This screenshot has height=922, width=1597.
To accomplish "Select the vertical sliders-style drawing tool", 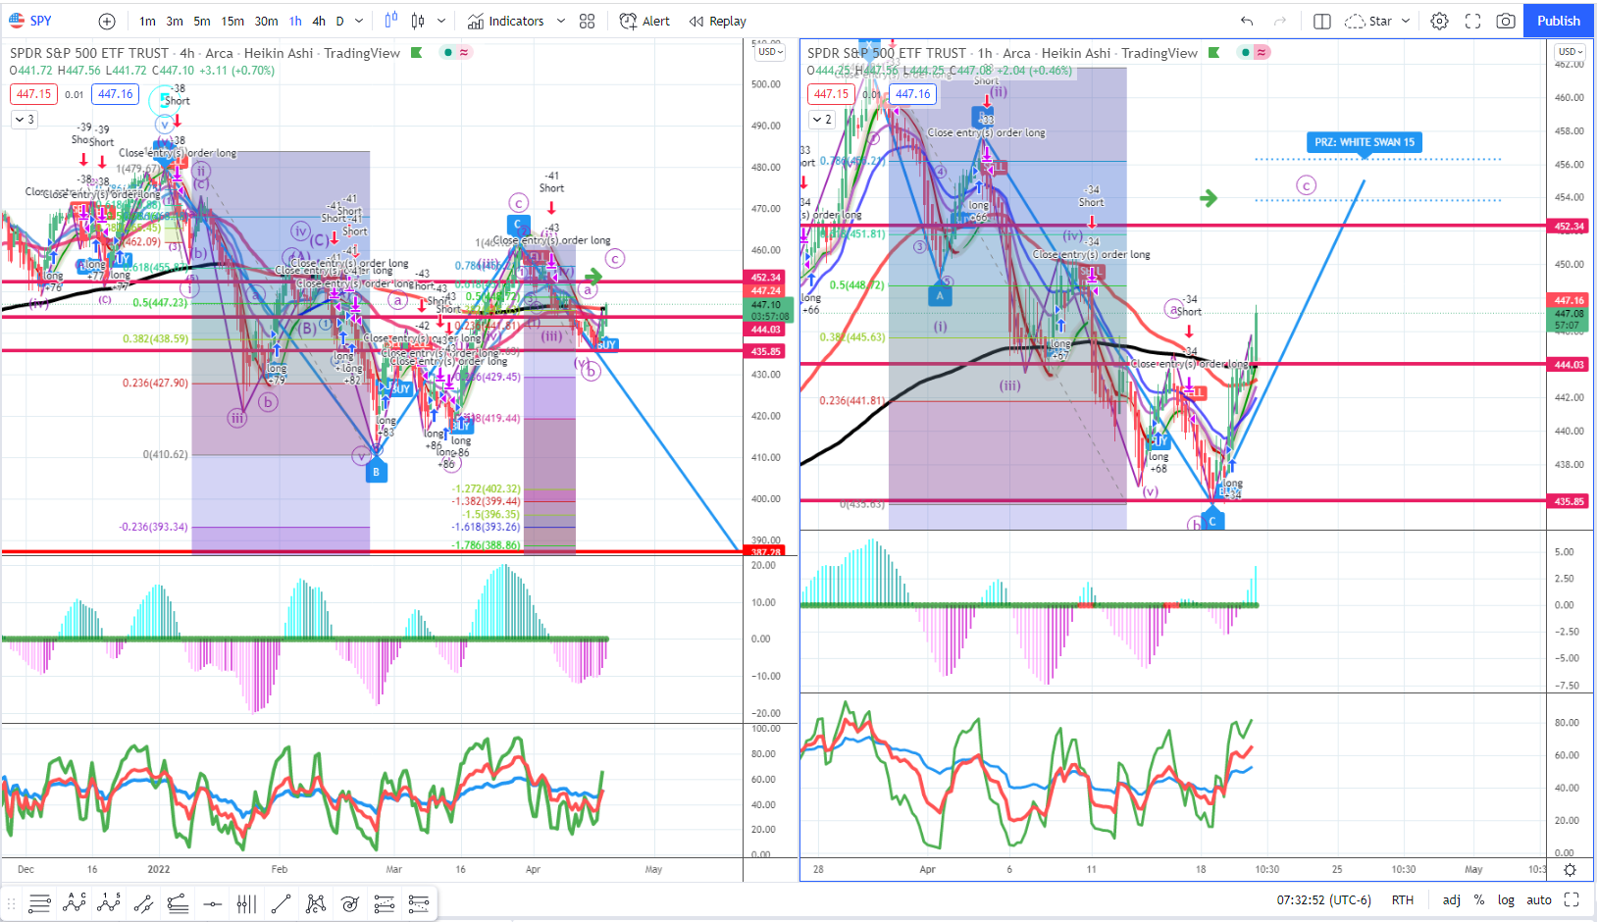I will tap(246, 903).
